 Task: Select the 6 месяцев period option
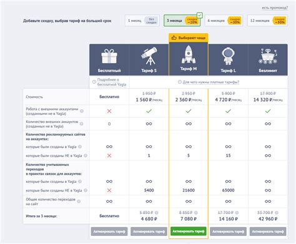coord(224,21)
